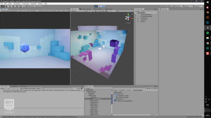Expand the Images folder in Project
The height and width of the screenshot is (118, 211).
coord(90,101)
